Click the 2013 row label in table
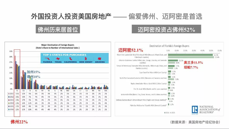Viewport: 229px width, 129px height. (11, 100)
